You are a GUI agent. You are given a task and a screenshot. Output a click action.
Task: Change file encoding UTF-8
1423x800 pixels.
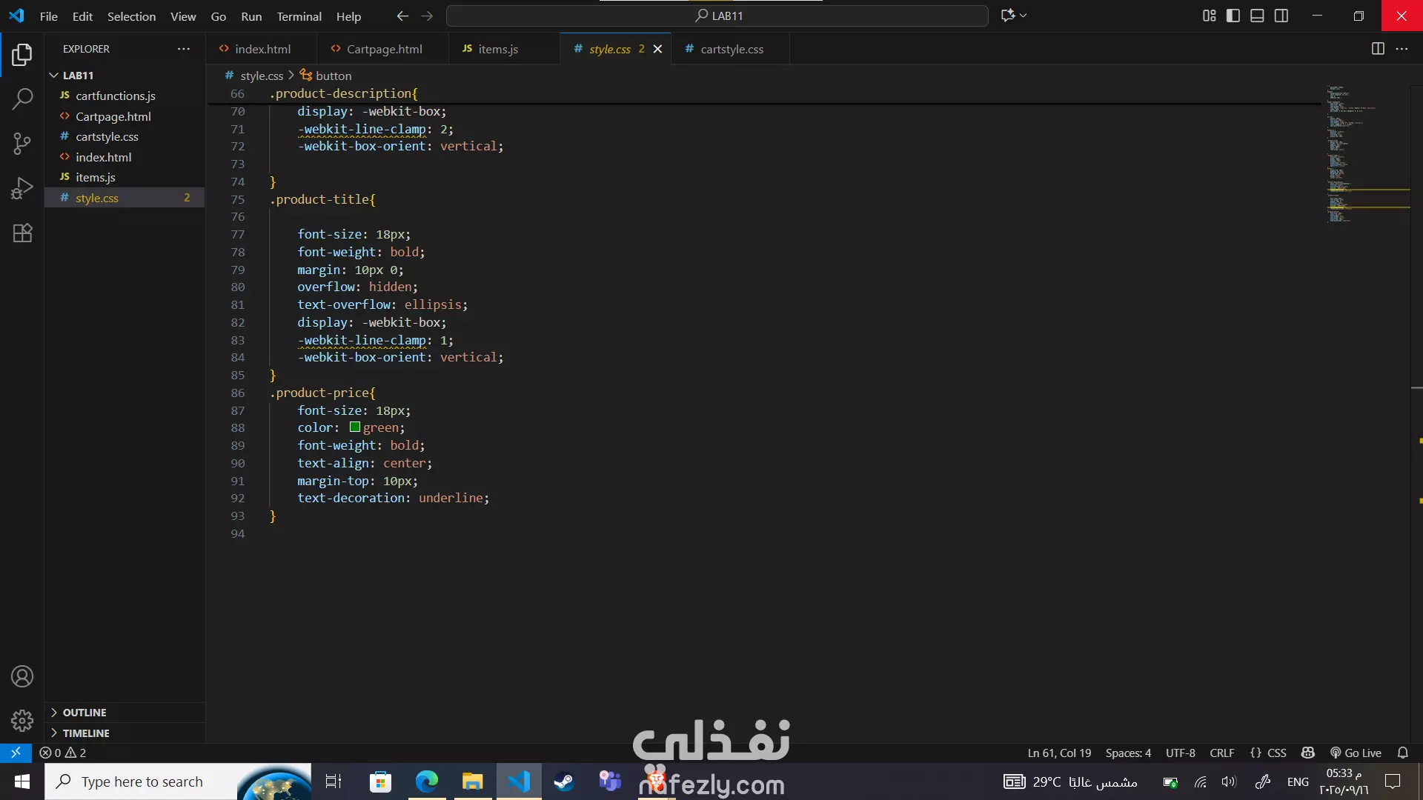(x=1181, y=753)
